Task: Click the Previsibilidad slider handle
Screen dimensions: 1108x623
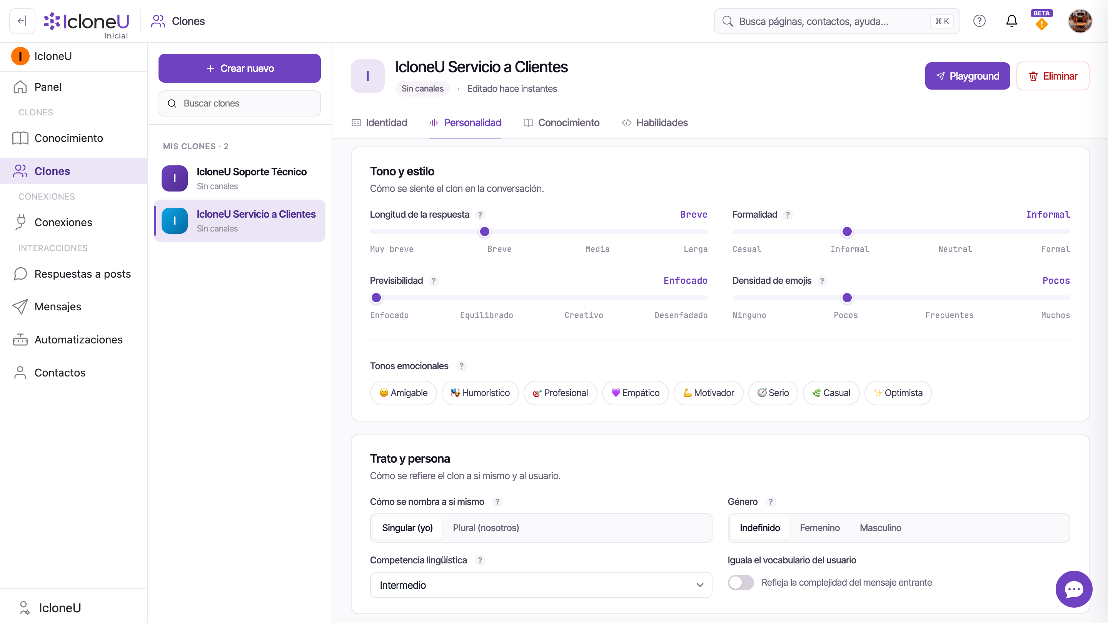Action: coord(376,298)
